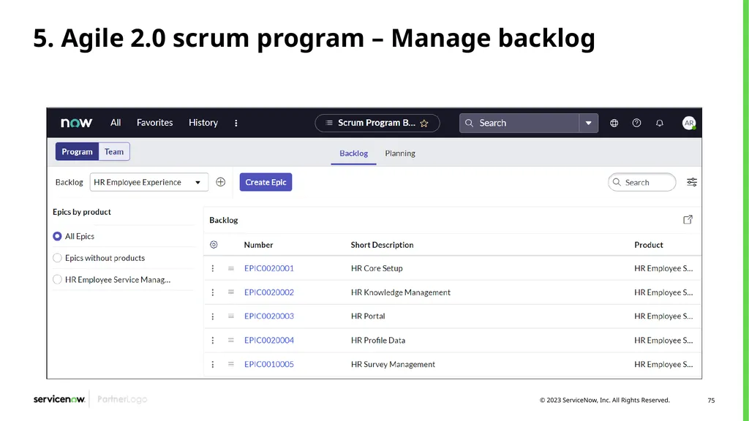This screenshot has width=749, height=421.
Task: Click drag handle for EPIC0010005
Action: (x=230, y=364)
